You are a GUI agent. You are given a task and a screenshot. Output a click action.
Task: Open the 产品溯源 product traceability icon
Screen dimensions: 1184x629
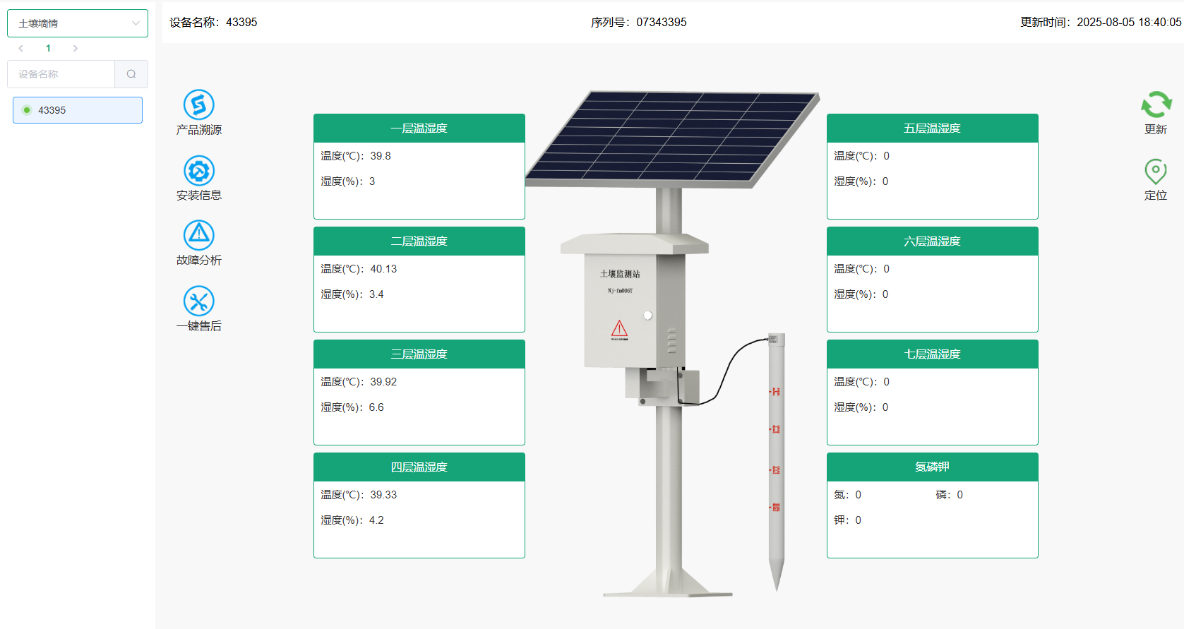pyautogui.click(x=198, y=105)
